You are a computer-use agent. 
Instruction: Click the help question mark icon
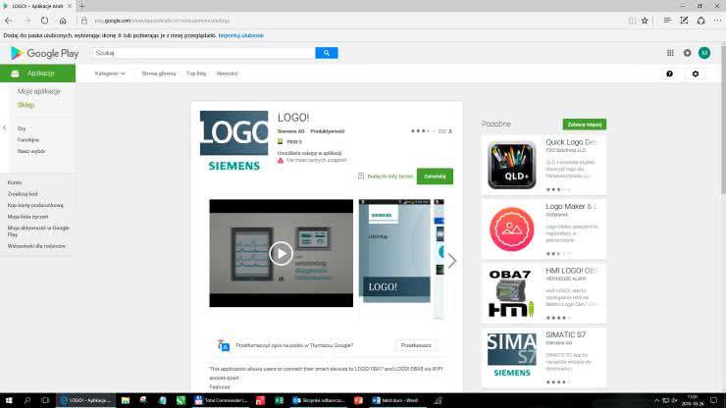669,74
